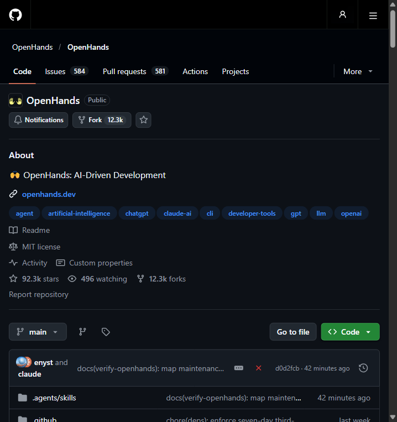Viewport: 397px width, 422px height.
Task: Click enyst and claude commit avatars
Action: 23,362
